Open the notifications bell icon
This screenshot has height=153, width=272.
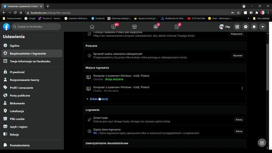click(254, 27)
